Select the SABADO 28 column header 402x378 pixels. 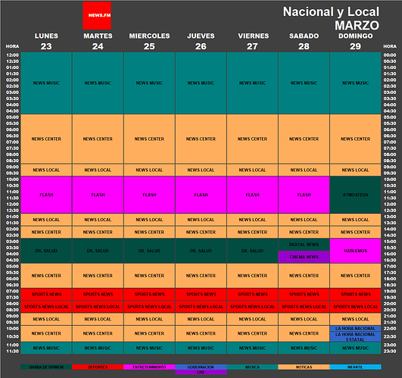click(304, 41)
